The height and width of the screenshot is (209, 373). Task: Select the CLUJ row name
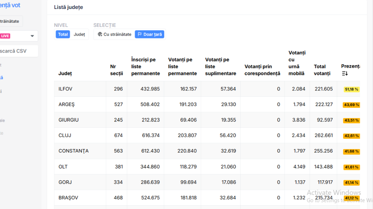click(65, 135)
